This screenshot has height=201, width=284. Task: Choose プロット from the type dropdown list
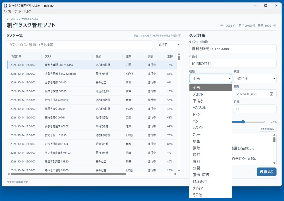point(211,94)
